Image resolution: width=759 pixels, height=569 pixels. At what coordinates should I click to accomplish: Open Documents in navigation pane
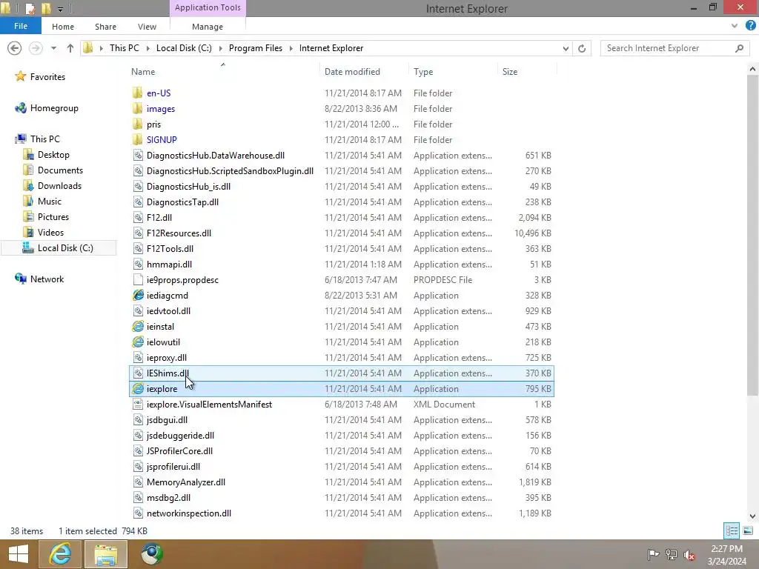coord(60,170)
